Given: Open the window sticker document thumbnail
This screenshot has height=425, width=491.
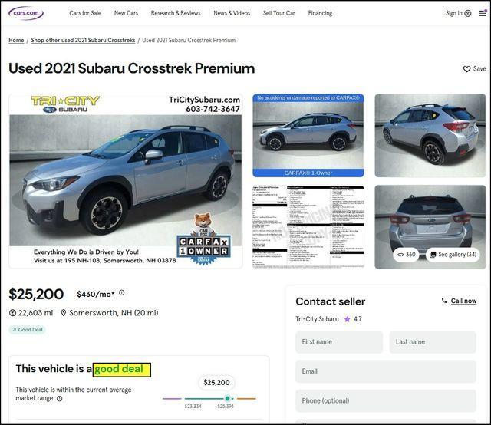Looking at the screenshot, I should 308,227.
